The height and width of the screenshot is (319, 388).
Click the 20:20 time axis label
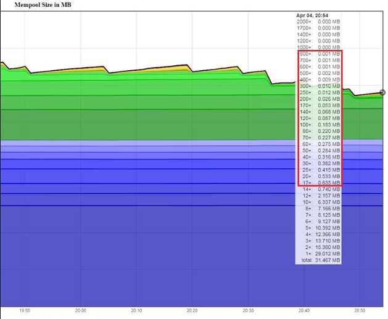coord(192,311)
